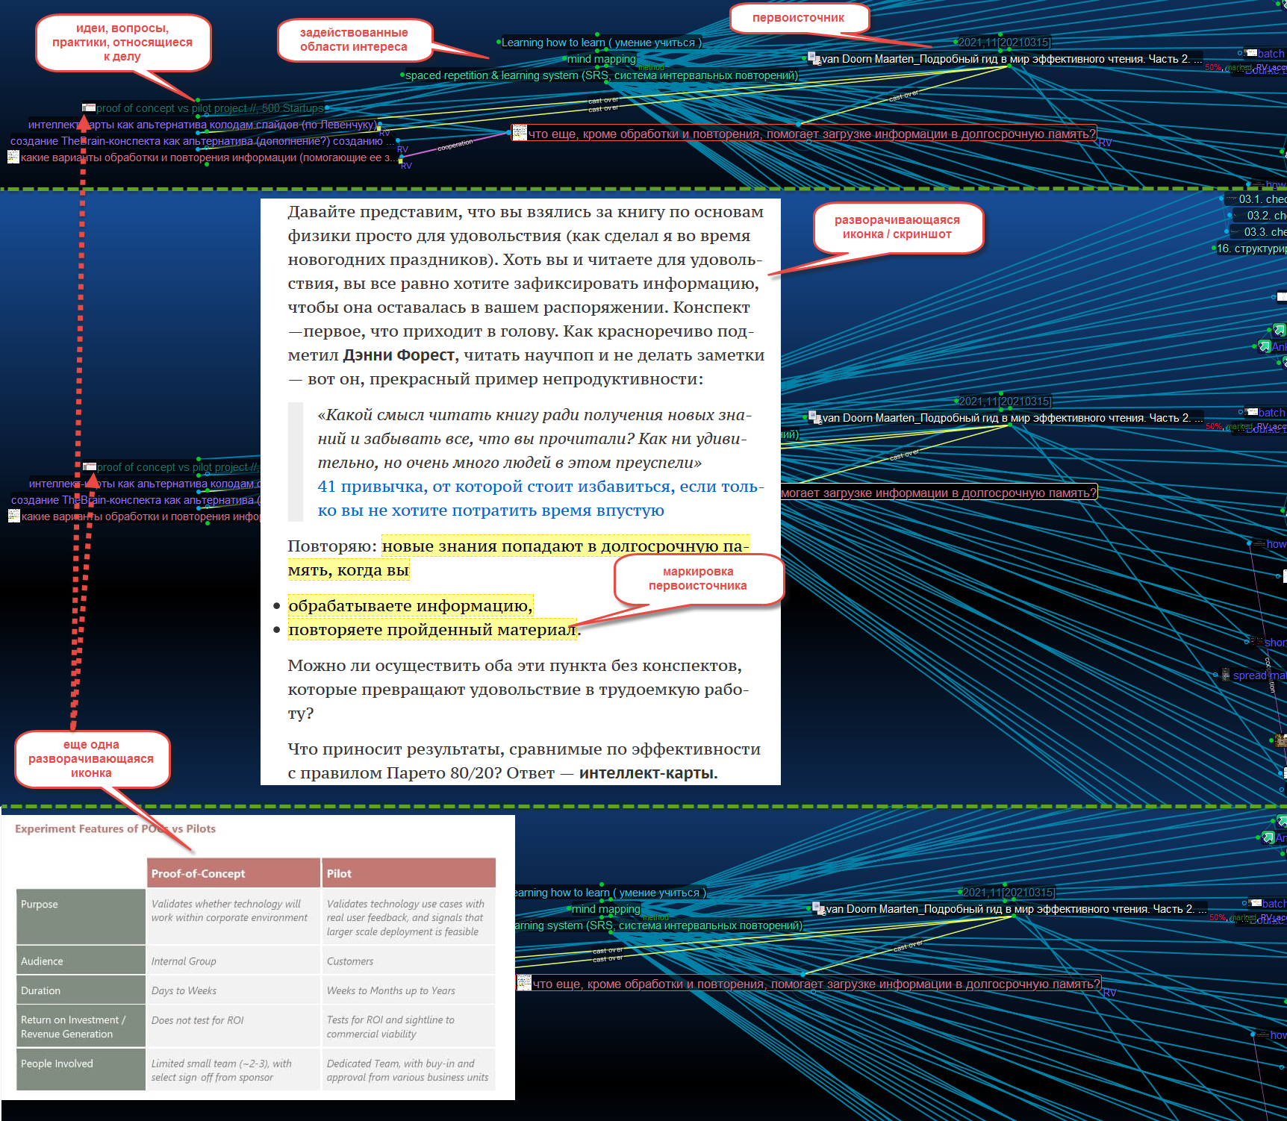The width and height of the screenshot is (1287, 1121).
Task: Click thumbnail icon on "proof of concept vs pilot project"
Action: click(90, 107)
